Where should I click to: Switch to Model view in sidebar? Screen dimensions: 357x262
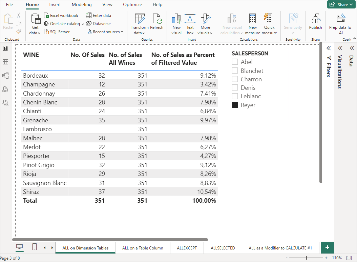[5, 75]
